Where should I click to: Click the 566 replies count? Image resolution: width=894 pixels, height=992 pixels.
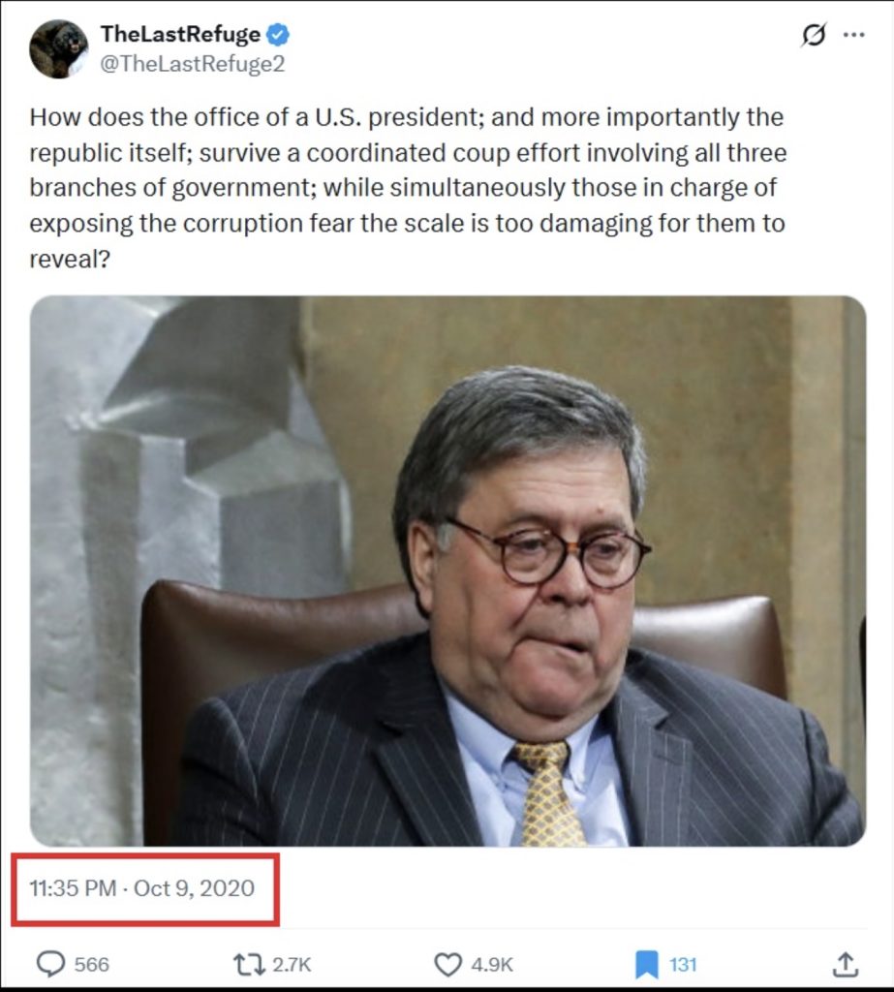(x=92, y=965)
